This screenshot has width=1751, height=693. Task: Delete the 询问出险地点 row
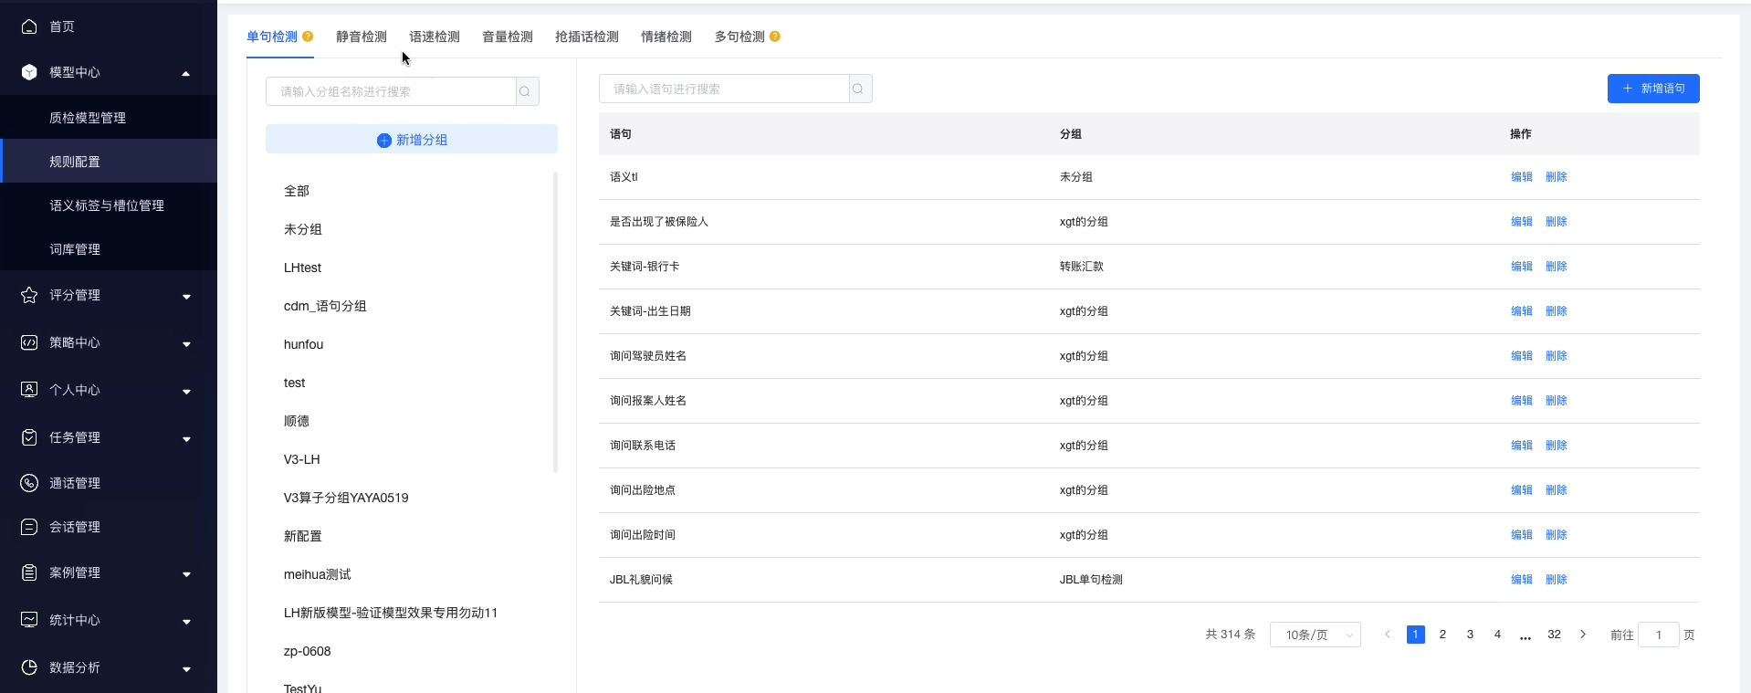coord(1557,490)
